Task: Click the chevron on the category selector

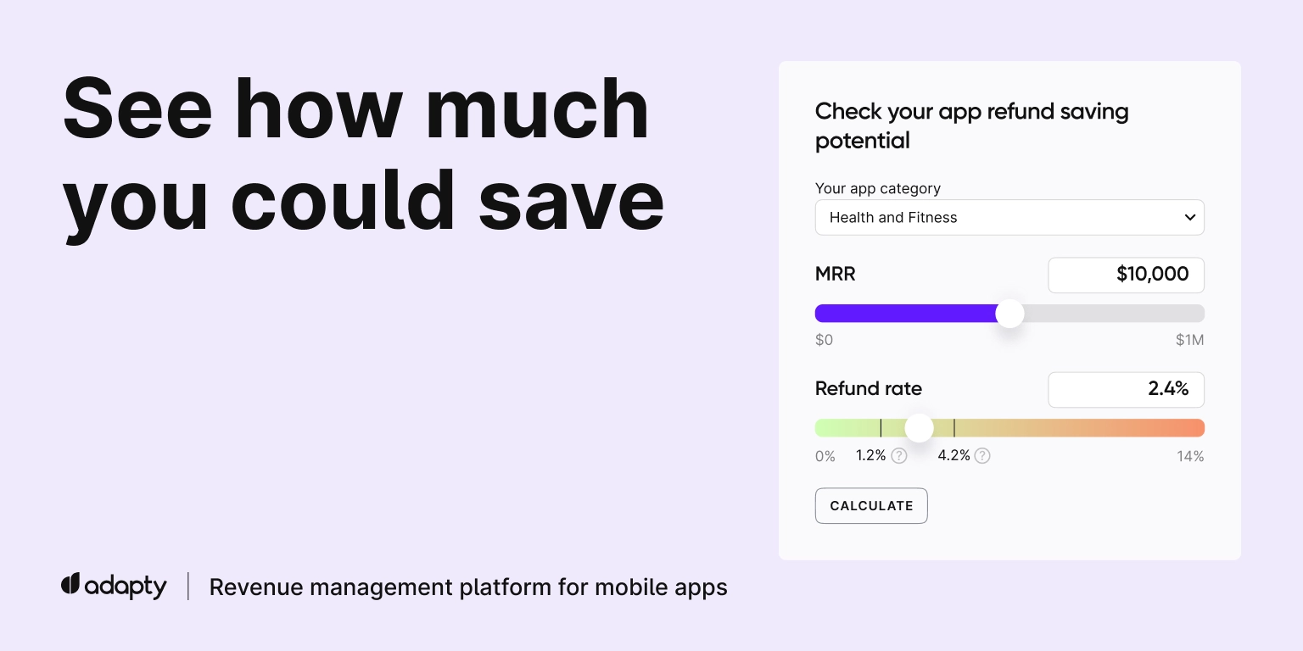Action: (x=1190, y=217)
